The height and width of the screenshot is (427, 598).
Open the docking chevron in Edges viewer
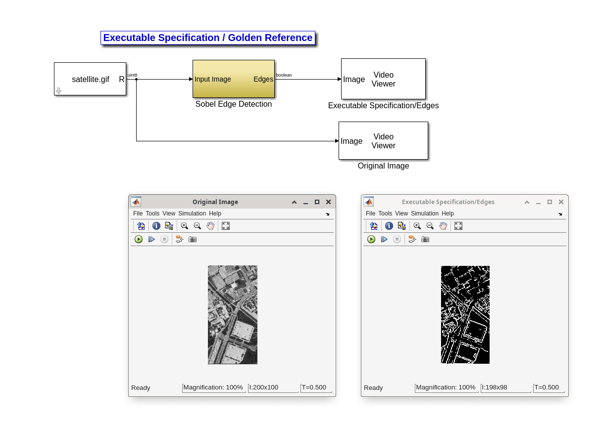pyautogui.click(x=560, y=213)
